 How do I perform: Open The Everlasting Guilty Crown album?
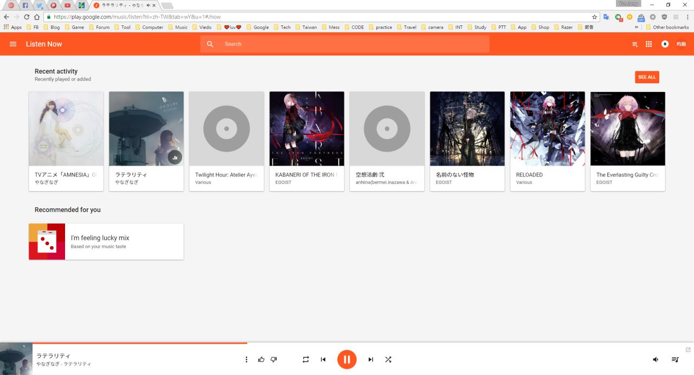coord(628,141)
